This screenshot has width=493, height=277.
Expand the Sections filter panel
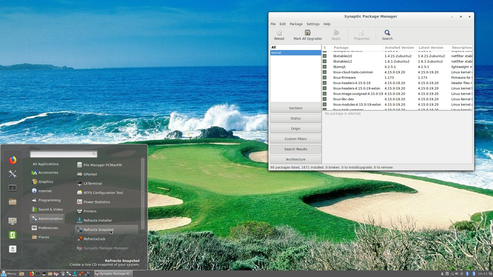pos(295,108)
